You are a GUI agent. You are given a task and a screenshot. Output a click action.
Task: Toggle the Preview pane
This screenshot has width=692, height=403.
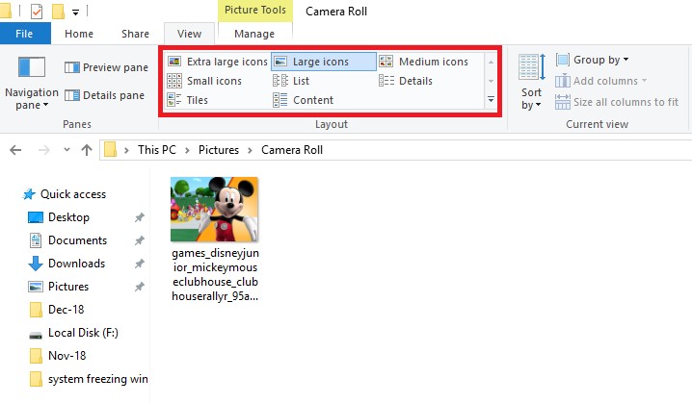pos(107,67)
